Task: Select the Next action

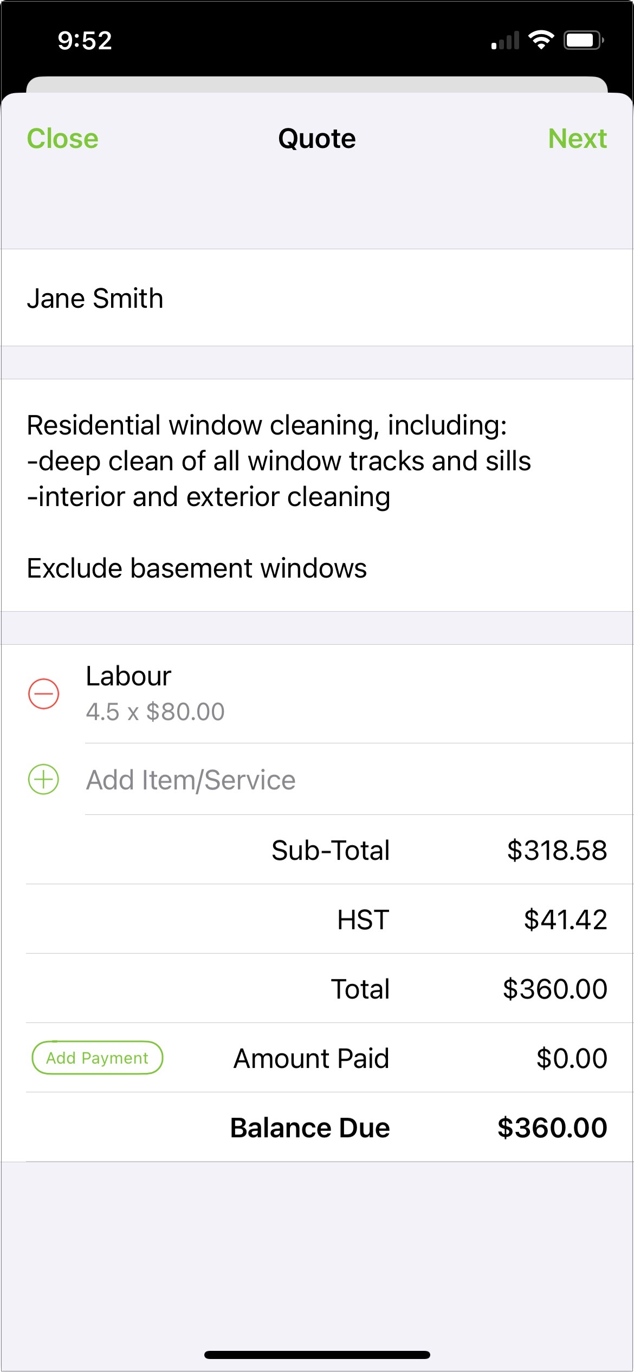Action: coord(577,139)
